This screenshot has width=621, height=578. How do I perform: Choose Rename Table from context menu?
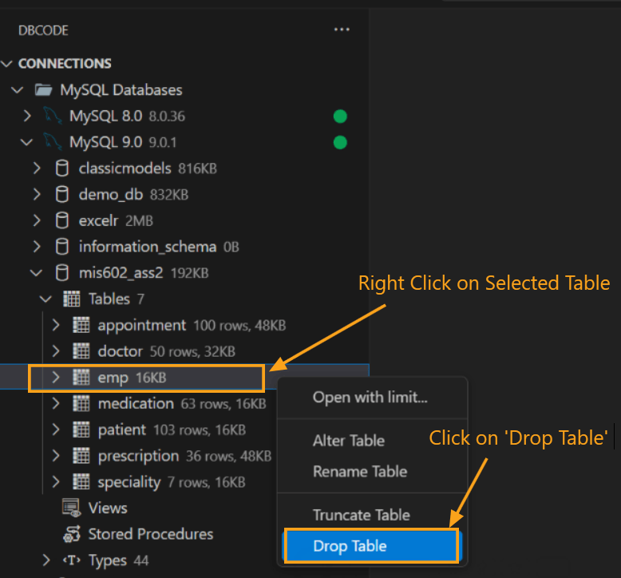pos(370,472)
